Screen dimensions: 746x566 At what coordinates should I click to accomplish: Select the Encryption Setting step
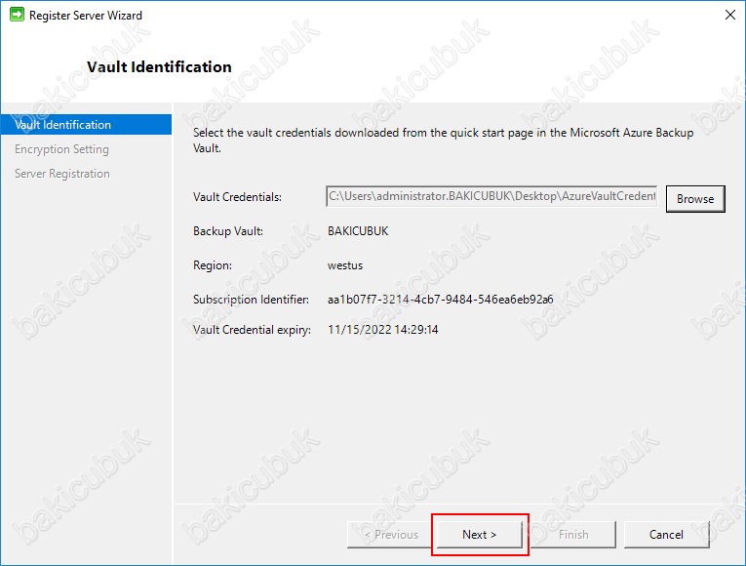(61, 149)
